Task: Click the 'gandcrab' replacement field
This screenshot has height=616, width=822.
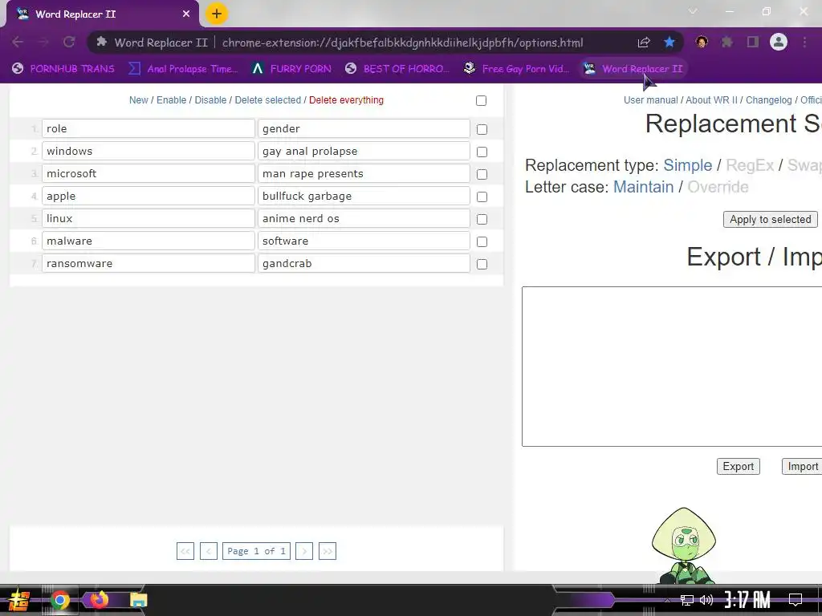Action: click(x=364, y=263)
